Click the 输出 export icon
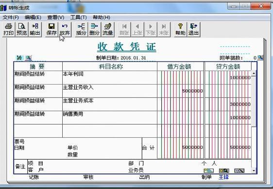The width and height of the screenshot is (273, 189). click(35, 29)
